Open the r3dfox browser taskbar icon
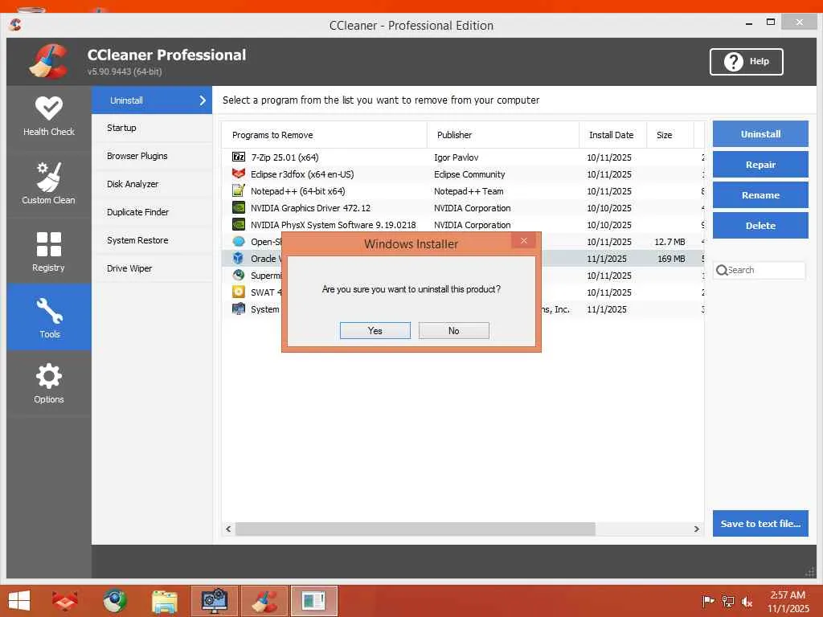This screenshot has height=617, width=823. pyautogui.click(x=65, y=601)
